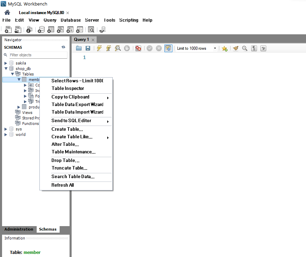Beautify the query with broom icon
306x257 pixels.
click(236, 48)
